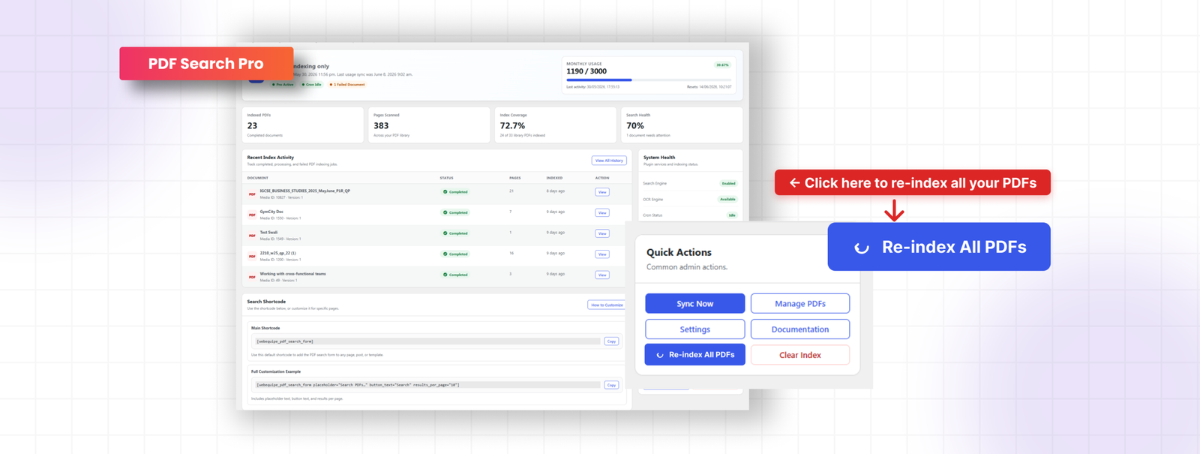Click the System Health heading

click(x=659, y=158)
